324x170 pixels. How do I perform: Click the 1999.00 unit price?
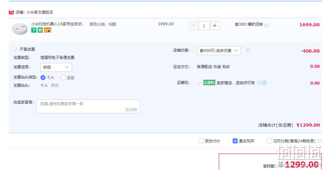(166, 24)
